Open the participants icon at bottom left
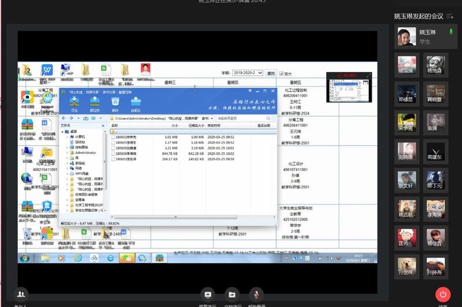 tap(21, 294)
